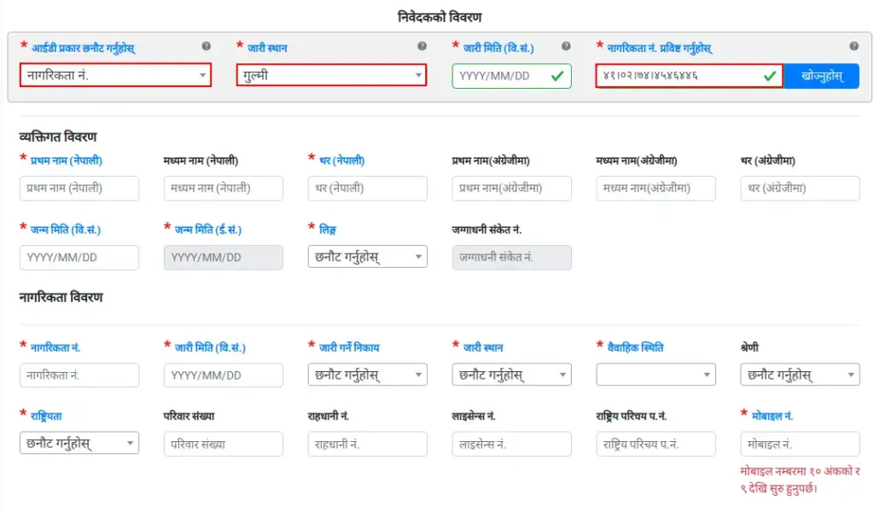Click help icon next to आईडी प्रकार छनौट गर्नुहोस्
874x512 pixels.
point(206,47)
